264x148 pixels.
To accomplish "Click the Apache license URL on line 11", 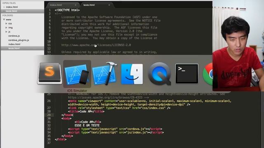I will [x=96, y=45].
